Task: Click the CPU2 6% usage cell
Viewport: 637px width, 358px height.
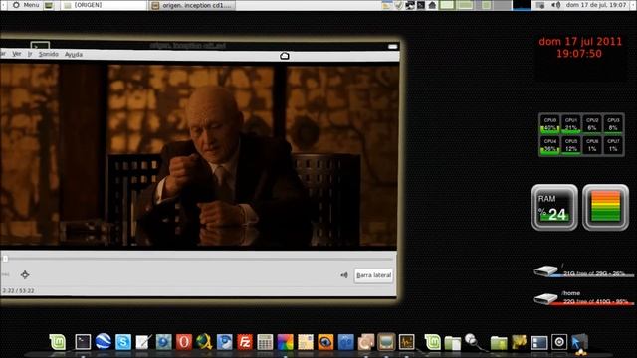Action: coord(592,124)
